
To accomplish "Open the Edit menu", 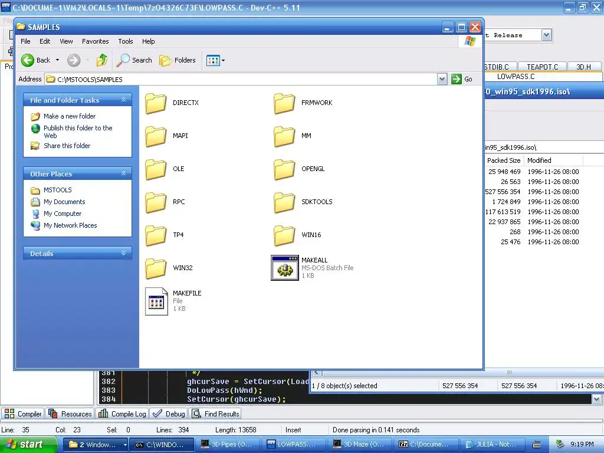I will [45, 41].
